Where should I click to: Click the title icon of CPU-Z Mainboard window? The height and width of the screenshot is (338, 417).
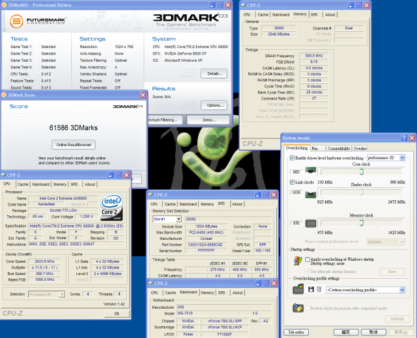151,283
